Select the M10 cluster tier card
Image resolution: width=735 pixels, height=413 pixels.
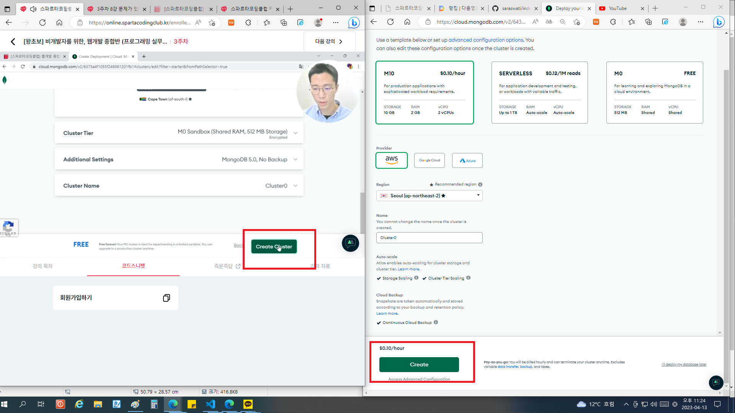pos(425,93)
